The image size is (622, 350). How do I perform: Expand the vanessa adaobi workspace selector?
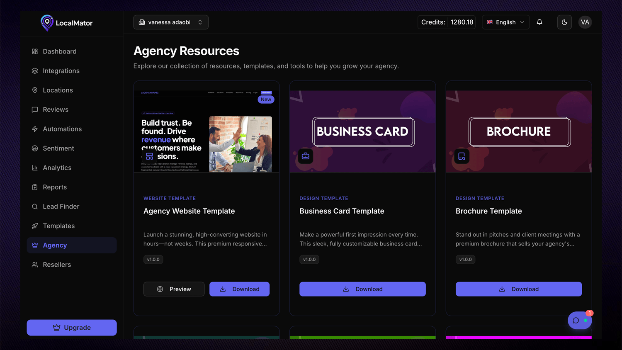[x=170, y=22]
